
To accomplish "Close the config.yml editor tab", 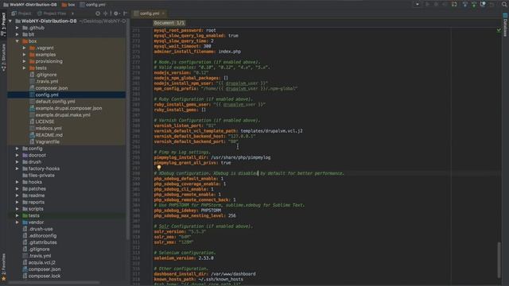I will pos(163,14).
